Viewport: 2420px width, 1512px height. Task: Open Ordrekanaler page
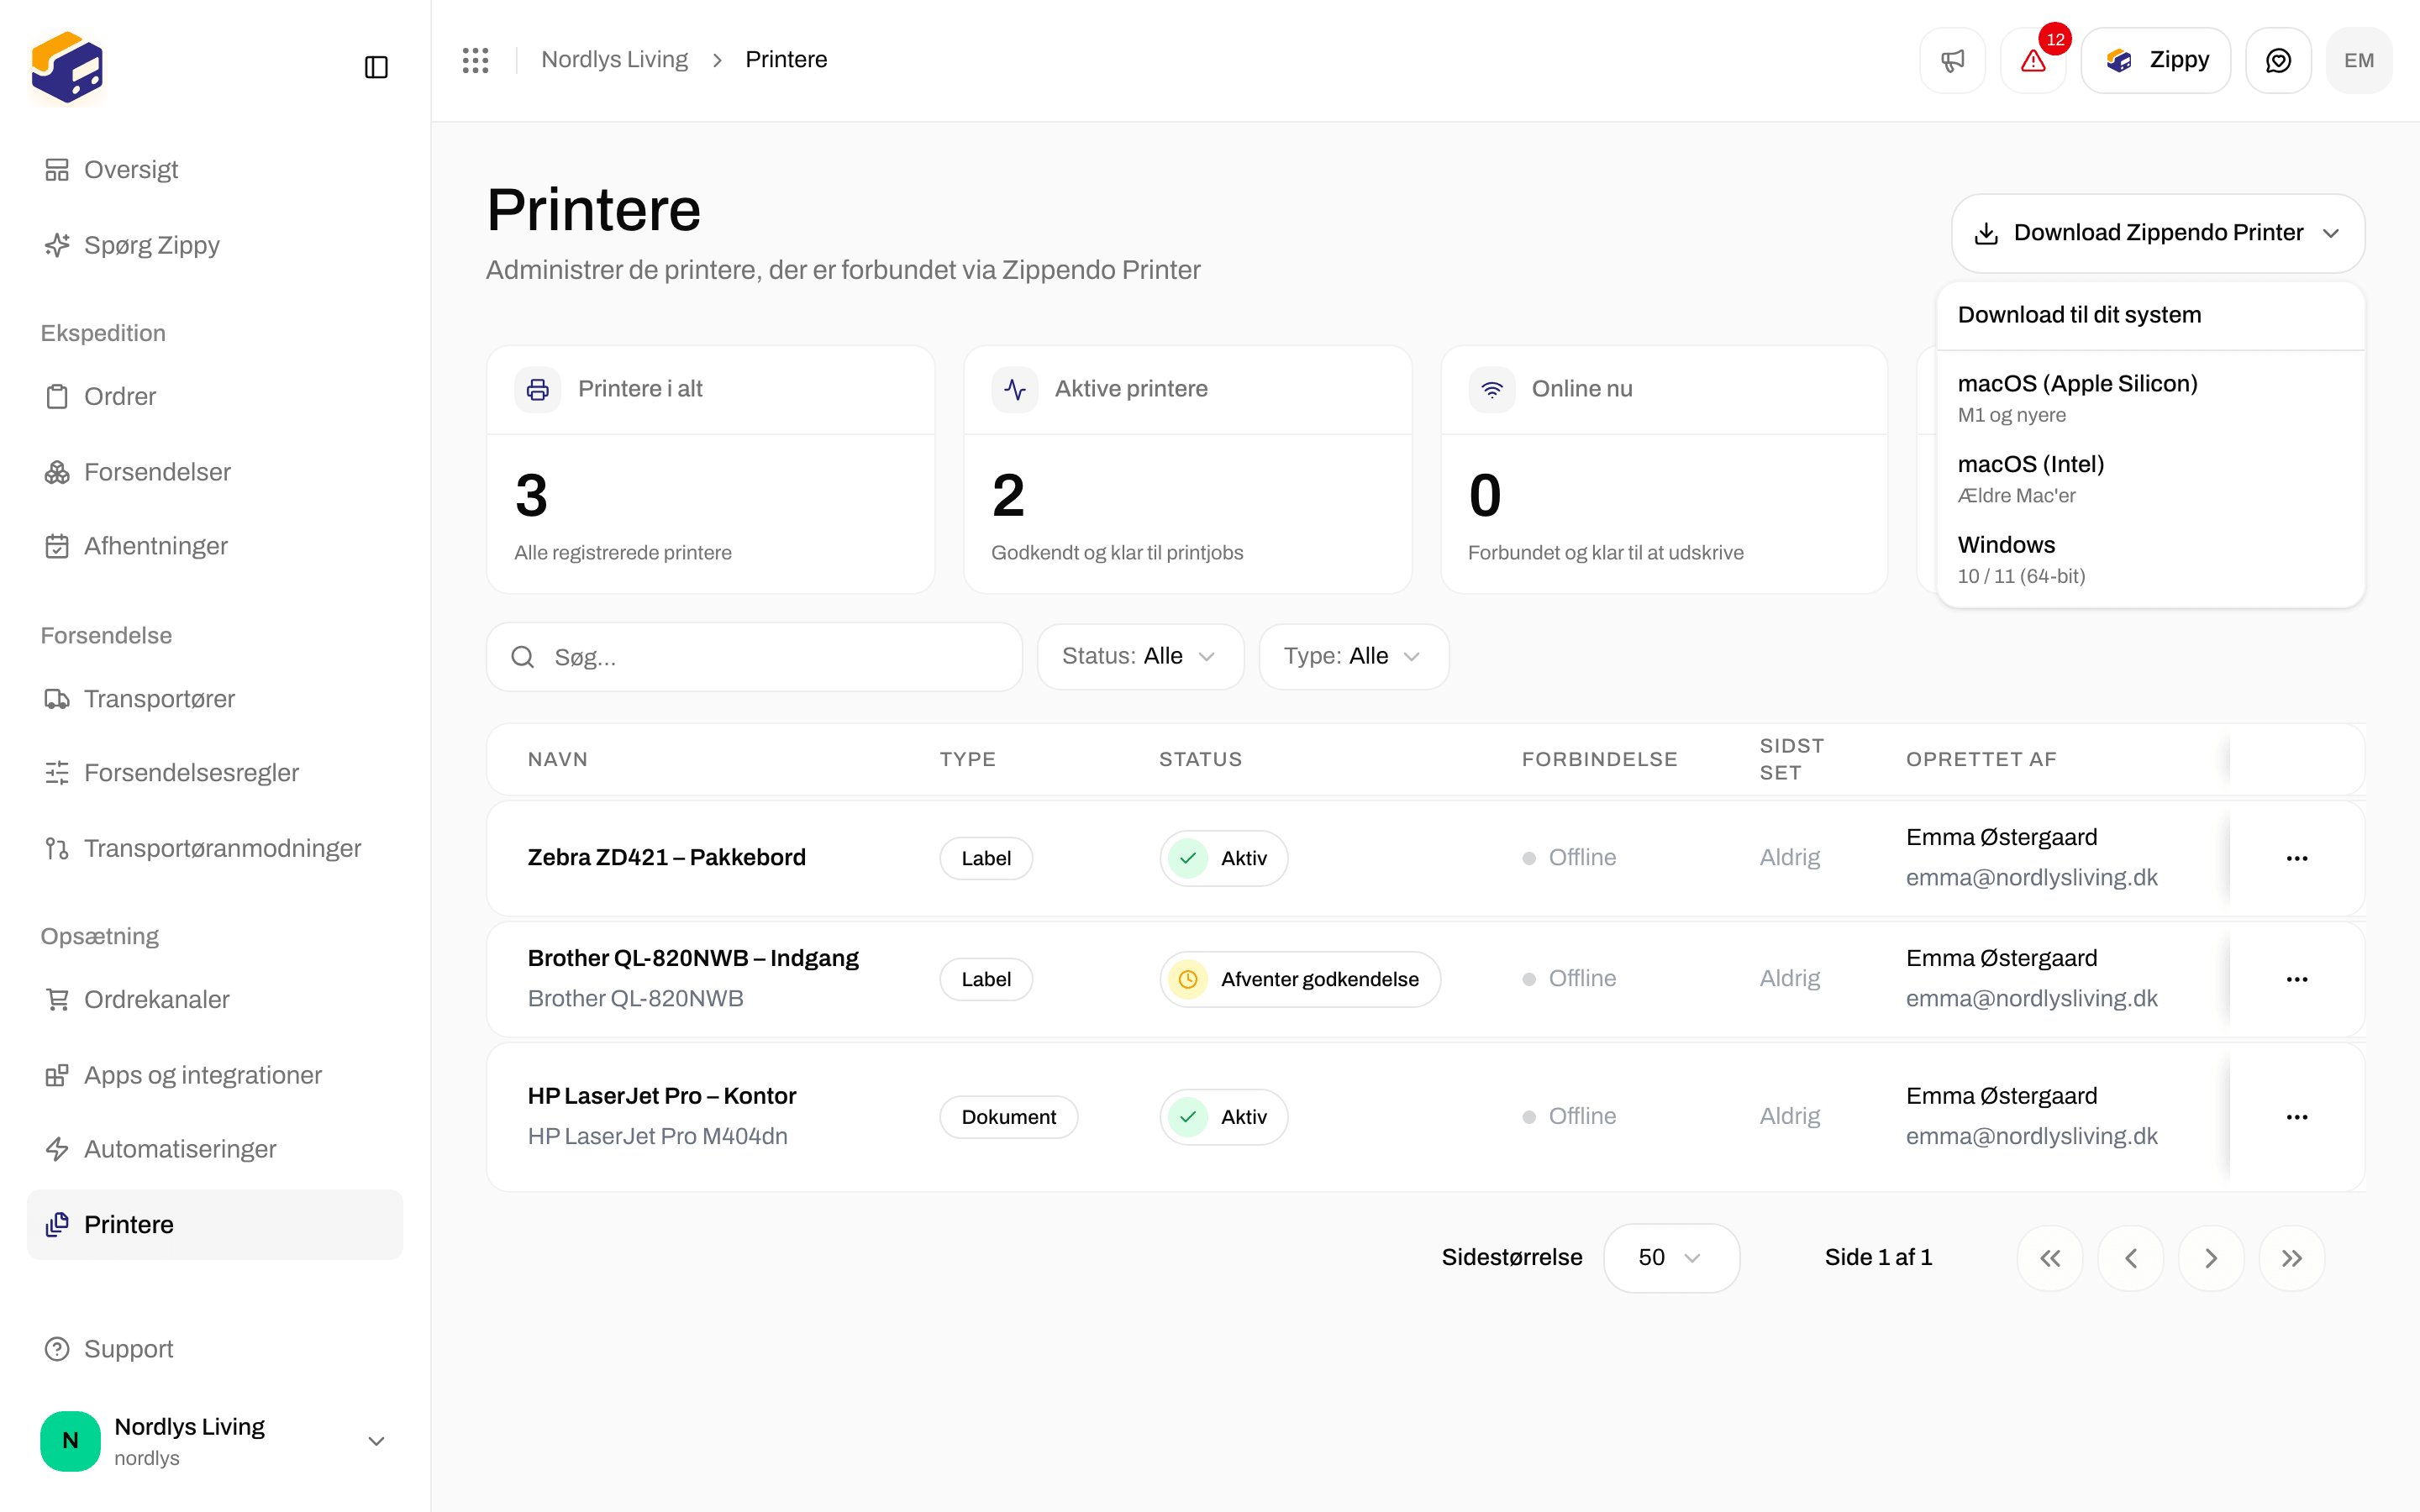coord(215,1000)
